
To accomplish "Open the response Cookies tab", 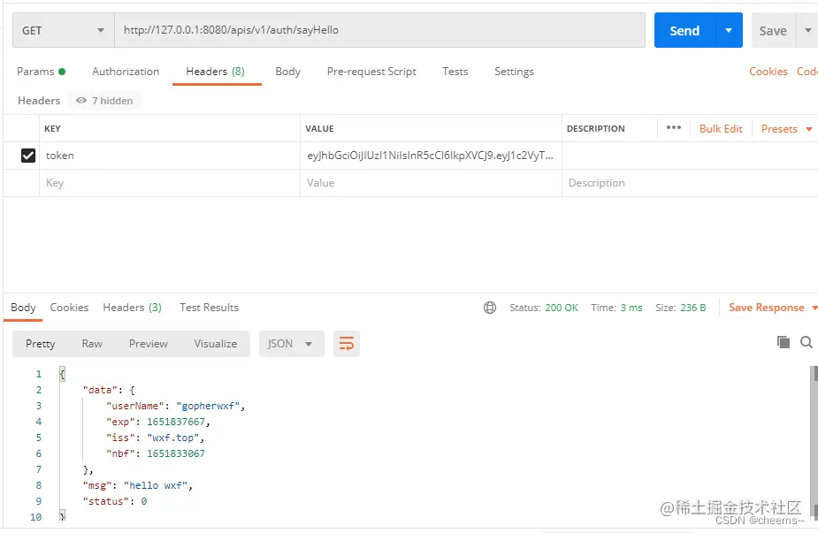I will click(69, 308).
